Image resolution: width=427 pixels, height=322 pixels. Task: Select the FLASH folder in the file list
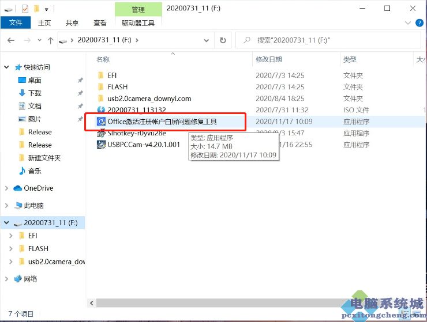pyautogui.click(x=117, y=87)
